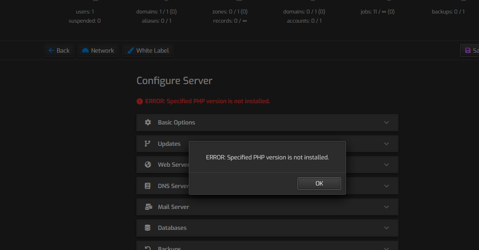Viewport: 479px width, 250px height.
Task: Expand the Mail Server section chevron
Action: 386,207
